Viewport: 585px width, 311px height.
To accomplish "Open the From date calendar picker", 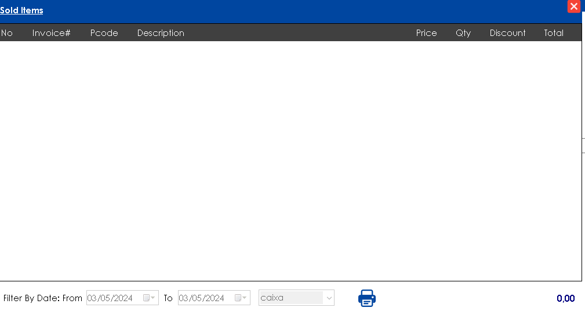I will (149, 298).
